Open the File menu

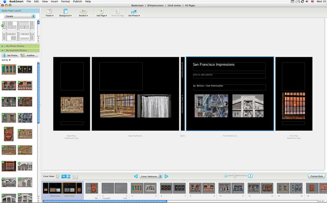(x=29, y=2)
